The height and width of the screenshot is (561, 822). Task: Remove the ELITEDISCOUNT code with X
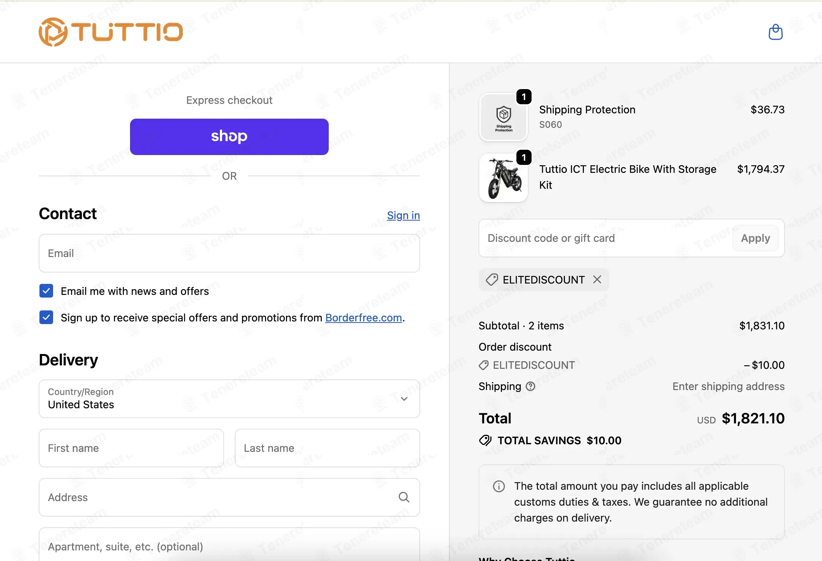coord(597,280)
